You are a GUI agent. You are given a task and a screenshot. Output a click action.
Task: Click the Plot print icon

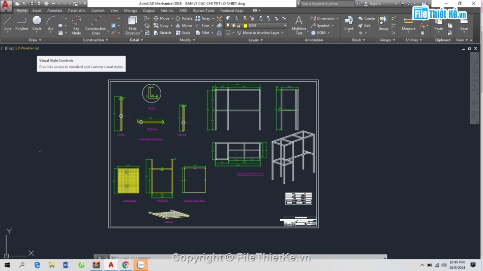(x=46, y=4)
